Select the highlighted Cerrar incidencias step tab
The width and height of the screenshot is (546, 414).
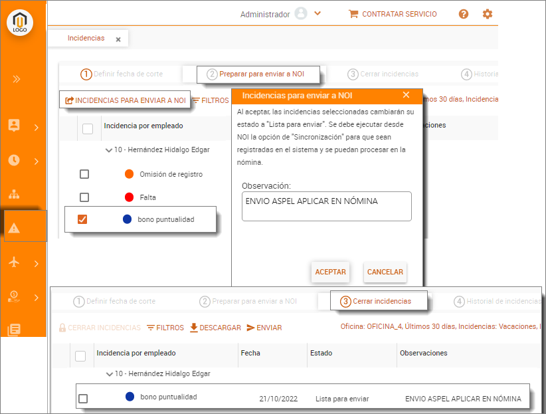click(x=375, y=301)
